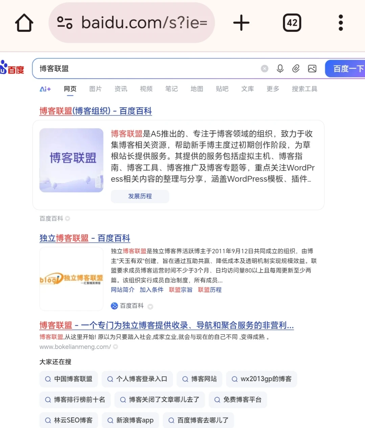The height and width of the screenshot is (428, 365).
Task: Open site info icon in address bar
Action: (65, 23)
